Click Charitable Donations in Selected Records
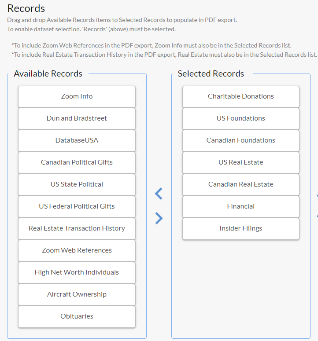The image size is (318, 341). point(241,96)
